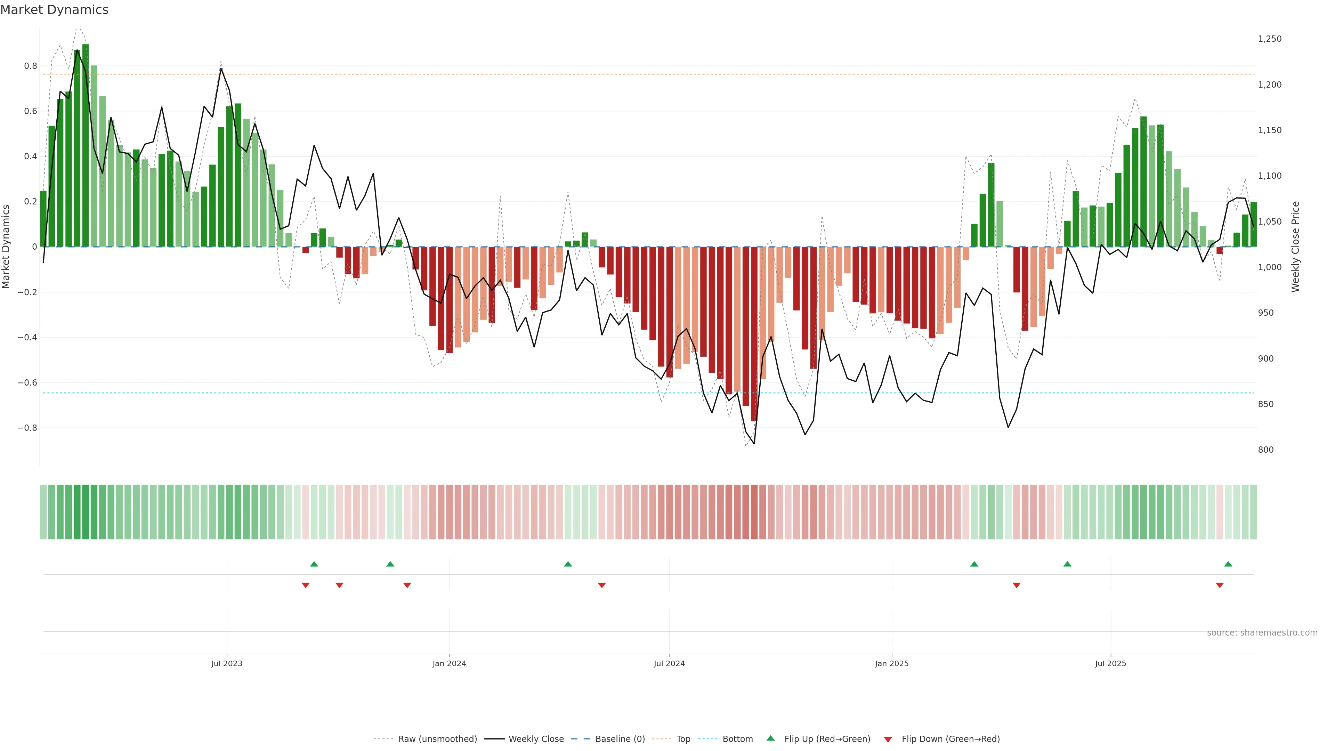The image size is (1335, 751).
Task: Click the green triangle icon in legend
Action: tap(771, 738)
